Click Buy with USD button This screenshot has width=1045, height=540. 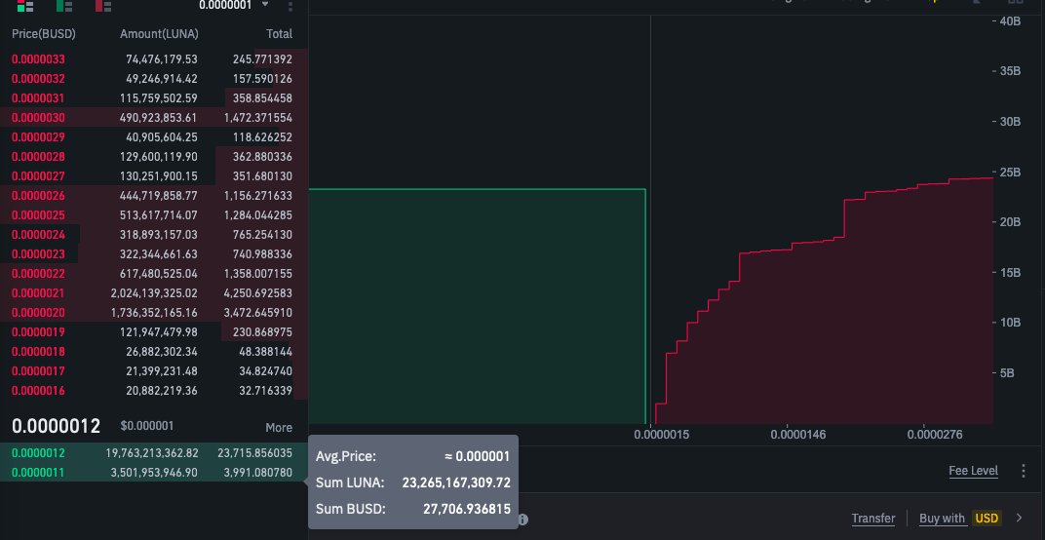coord(959,518)
